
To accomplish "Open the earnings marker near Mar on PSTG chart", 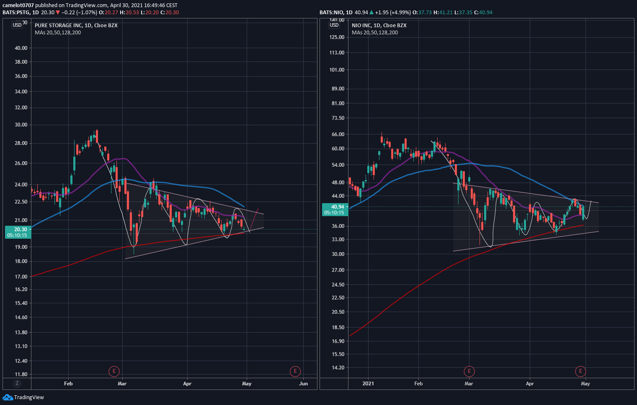I will [113, 371].
